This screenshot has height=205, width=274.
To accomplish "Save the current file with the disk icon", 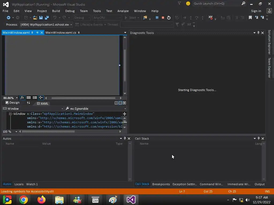I will coord(41,18).
